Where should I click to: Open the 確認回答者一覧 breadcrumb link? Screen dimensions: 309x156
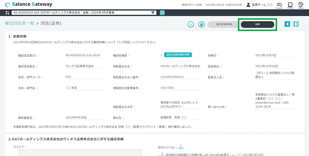19,23
